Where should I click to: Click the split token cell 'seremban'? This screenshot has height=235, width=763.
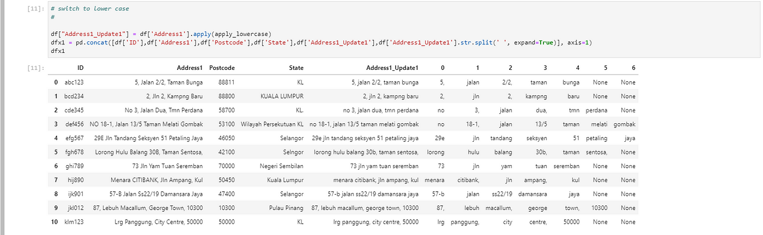(567, 166)
